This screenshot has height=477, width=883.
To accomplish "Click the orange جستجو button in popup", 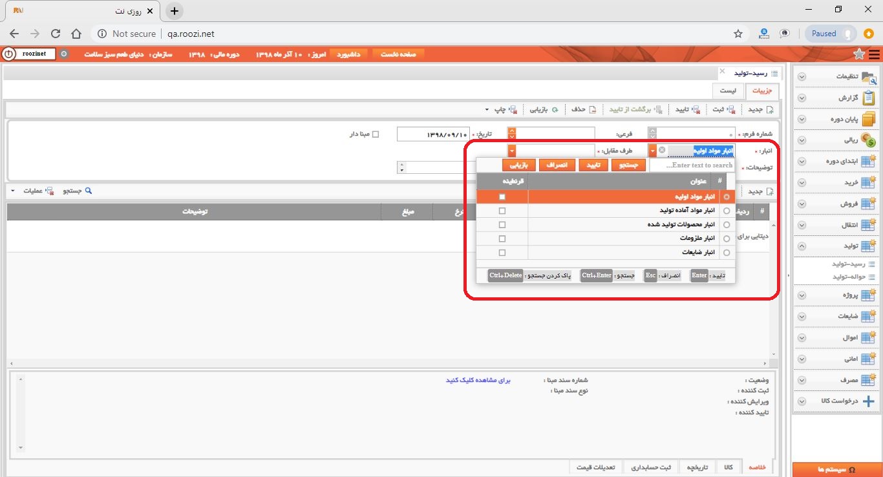I will [629, 165].
